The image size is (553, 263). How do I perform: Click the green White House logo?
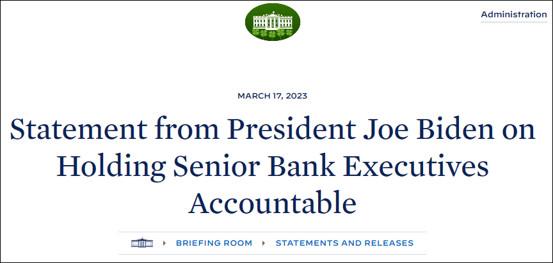(272, 22)
